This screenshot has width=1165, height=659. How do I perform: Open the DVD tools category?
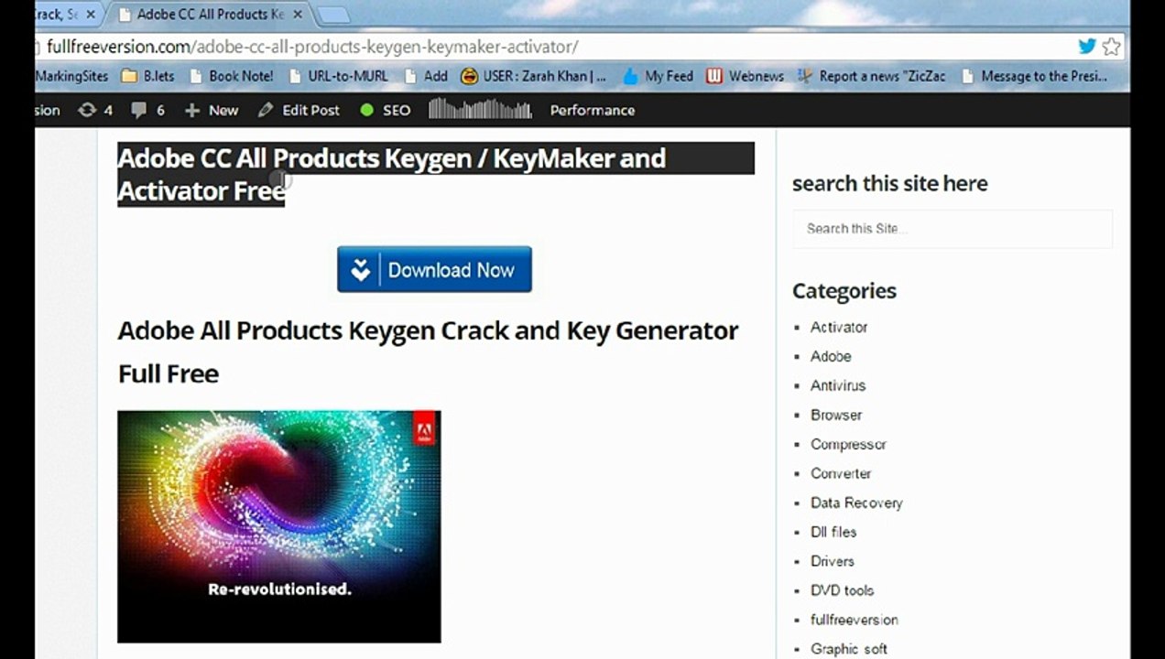tap(843, 590)
